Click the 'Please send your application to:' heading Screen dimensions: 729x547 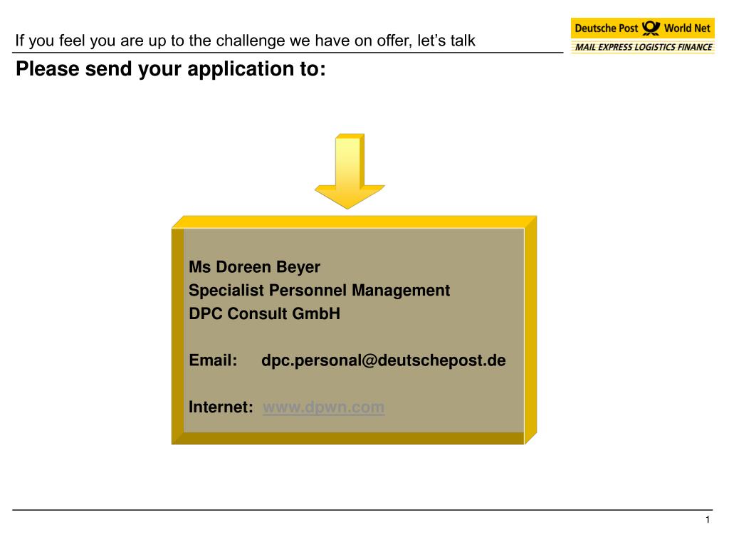click(171, 69)
